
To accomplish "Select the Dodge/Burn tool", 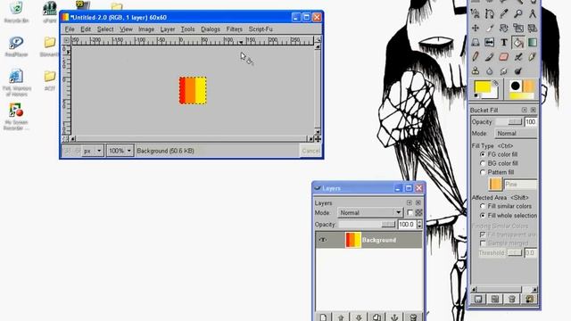I will (x=517, y=70).
